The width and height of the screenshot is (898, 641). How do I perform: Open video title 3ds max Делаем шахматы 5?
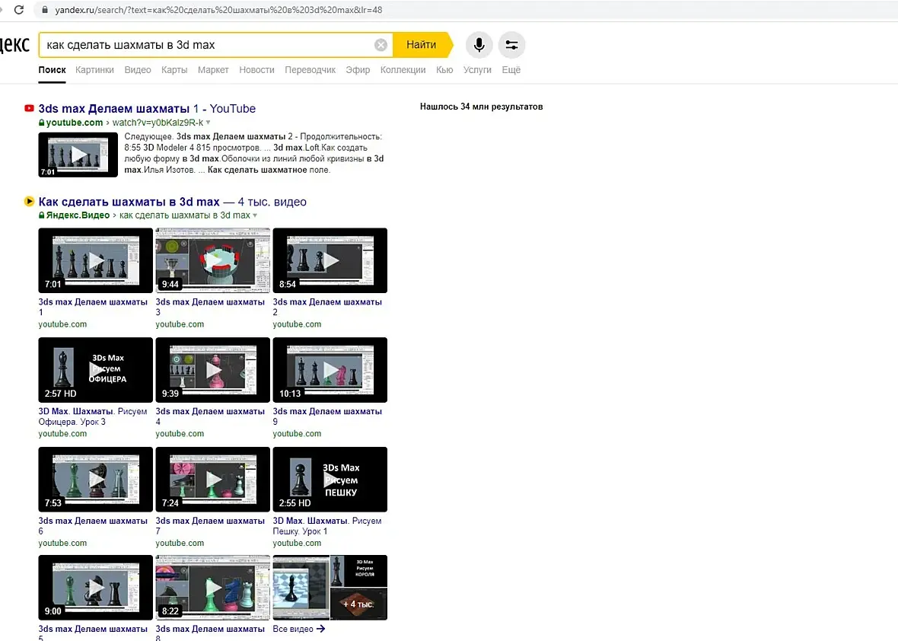point(93,633)
